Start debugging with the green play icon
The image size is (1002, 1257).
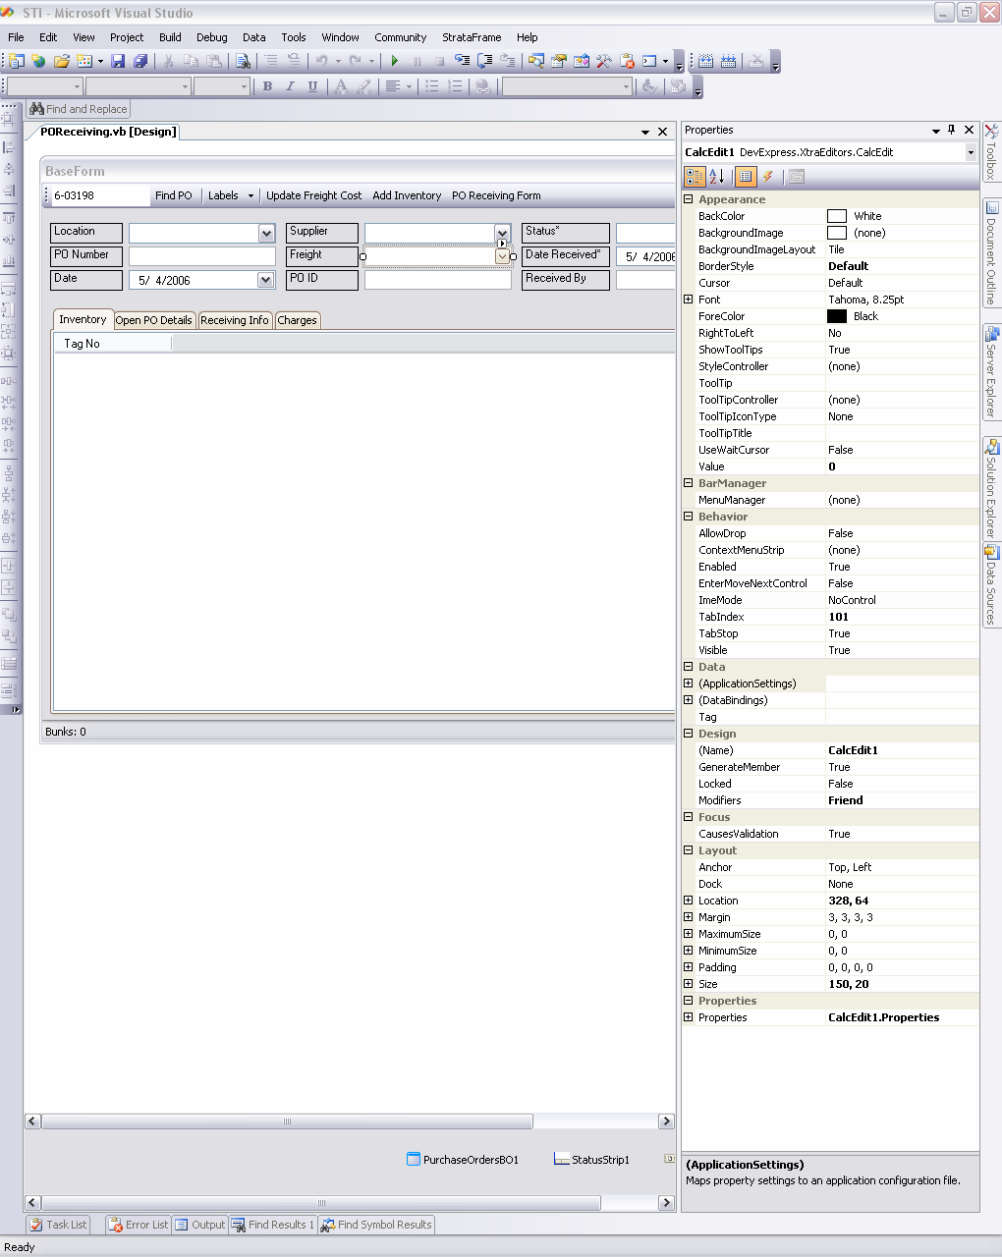click(395, 61)
